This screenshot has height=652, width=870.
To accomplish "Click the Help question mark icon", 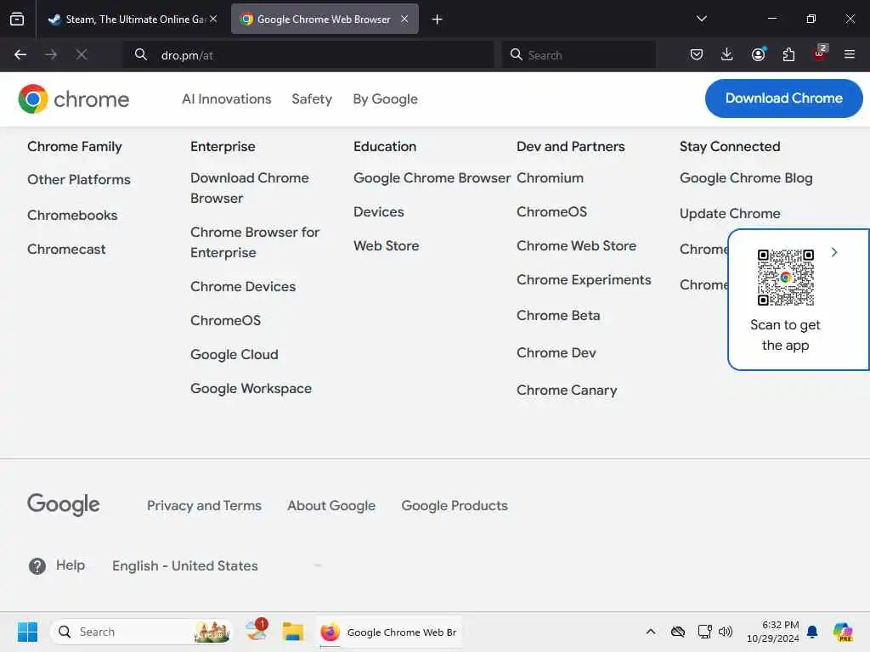I will click(x=37, y=566).
